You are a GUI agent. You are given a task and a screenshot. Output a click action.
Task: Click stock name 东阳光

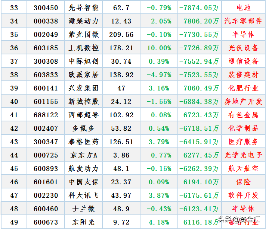pyautogui.click(x=83, y=222)
